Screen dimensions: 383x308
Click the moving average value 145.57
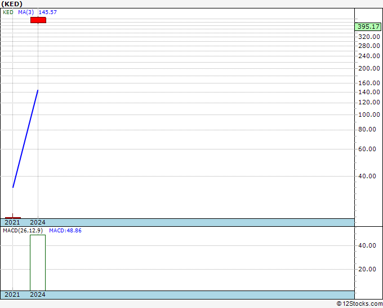tap(48, 12)
